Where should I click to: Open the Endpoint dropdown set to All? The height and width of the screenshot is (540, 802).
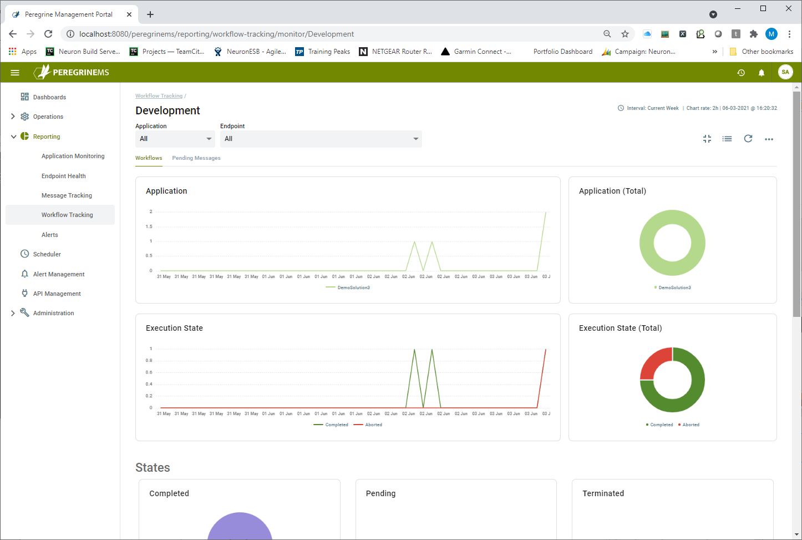pos(321,139)
